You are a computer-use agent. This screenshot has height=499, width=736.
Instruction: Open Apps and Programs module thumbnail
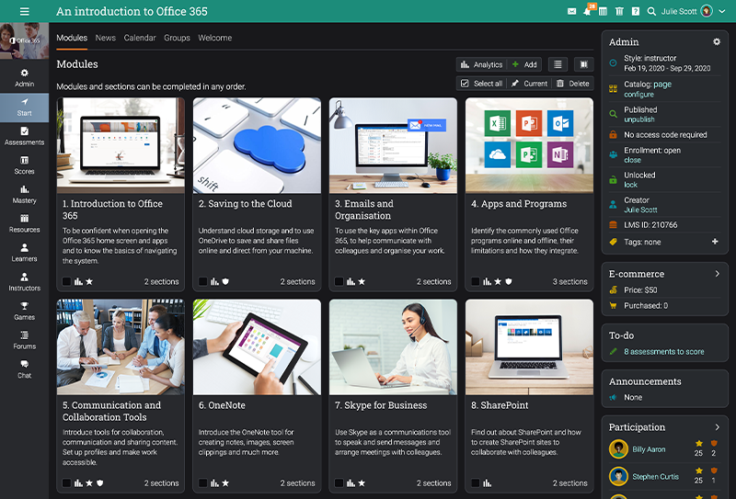tap(529, 145)
